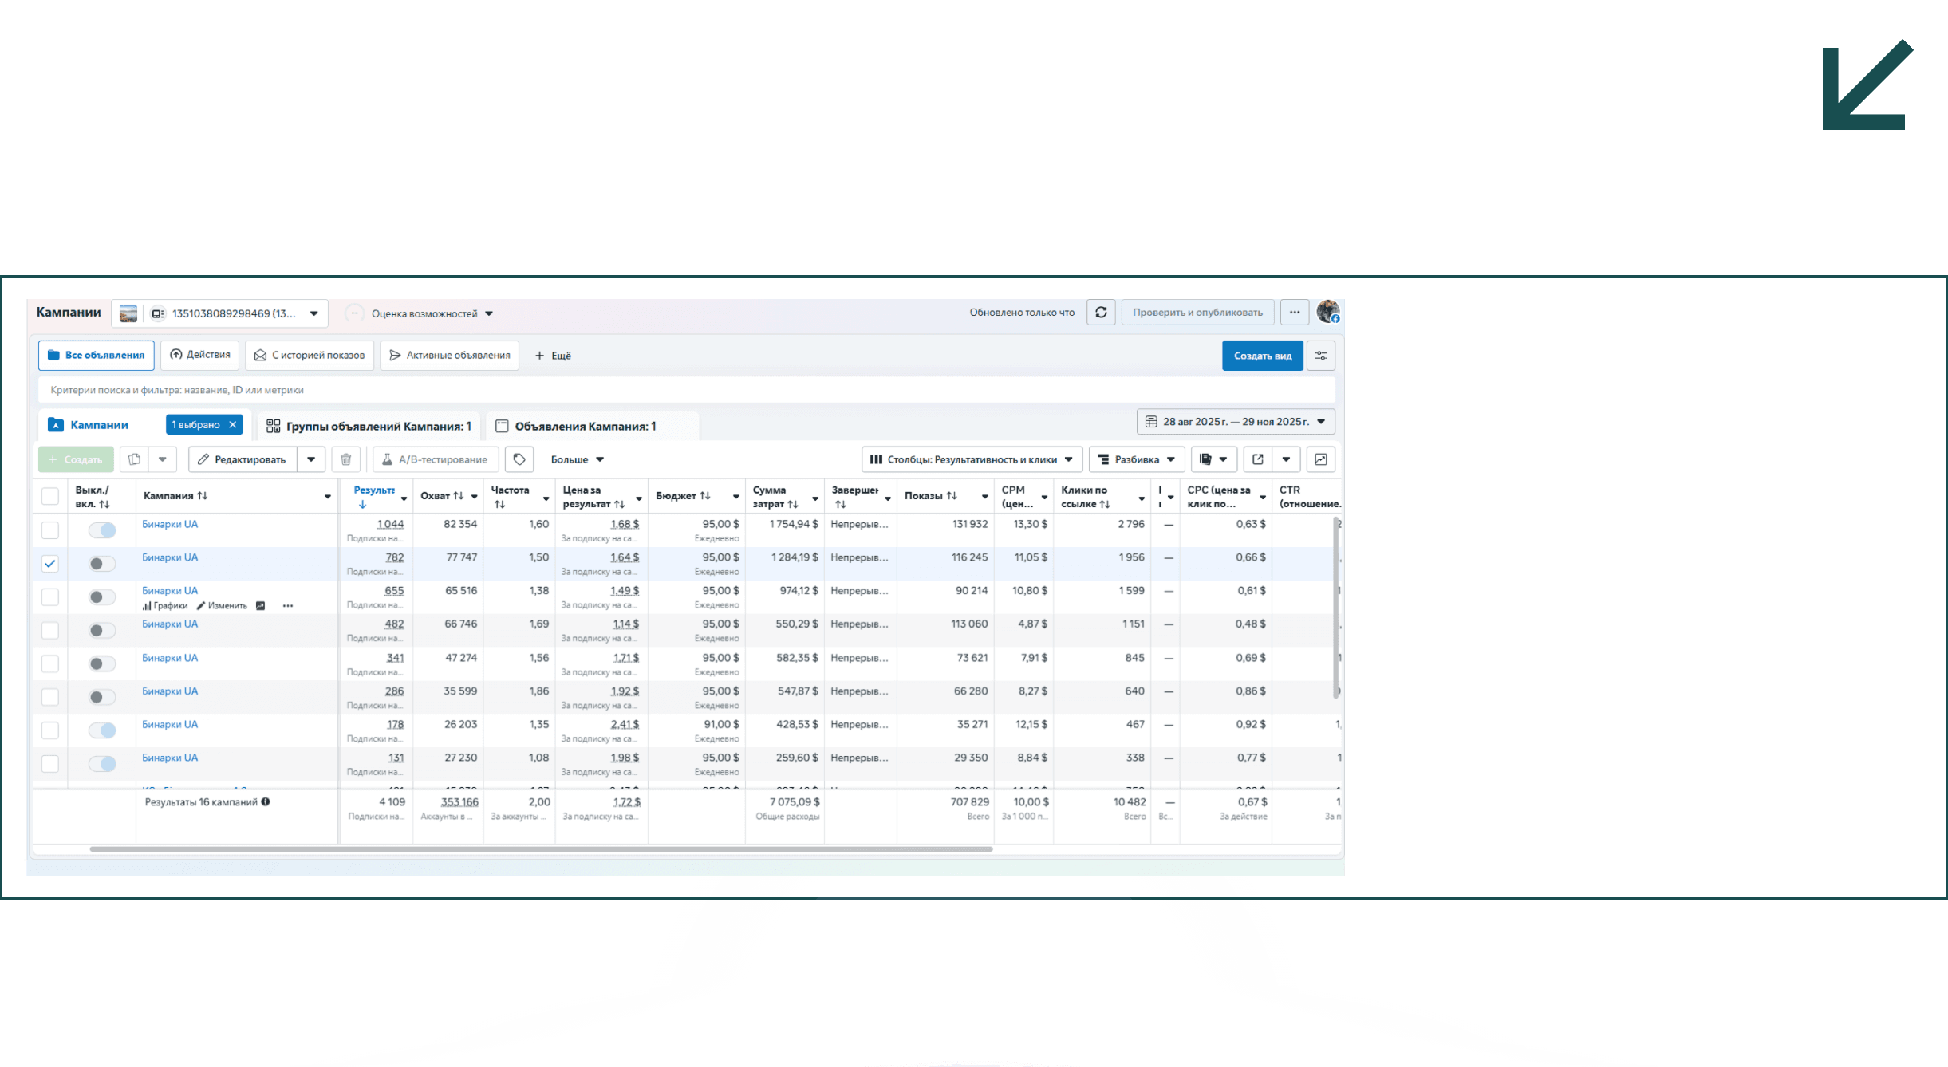Image resolution: width=1948 pixels, height=1067 pixels.
Task: Open Активные объявления tab
Action: click(450, 356)
